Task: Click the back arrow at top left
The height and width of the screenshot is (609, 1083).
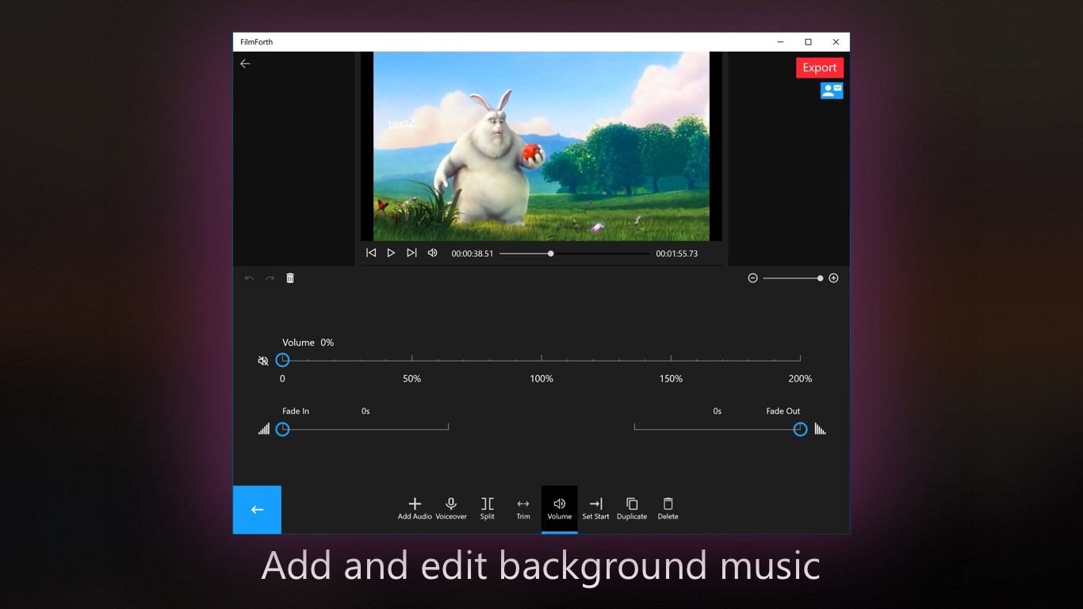Action: (245, 63)
